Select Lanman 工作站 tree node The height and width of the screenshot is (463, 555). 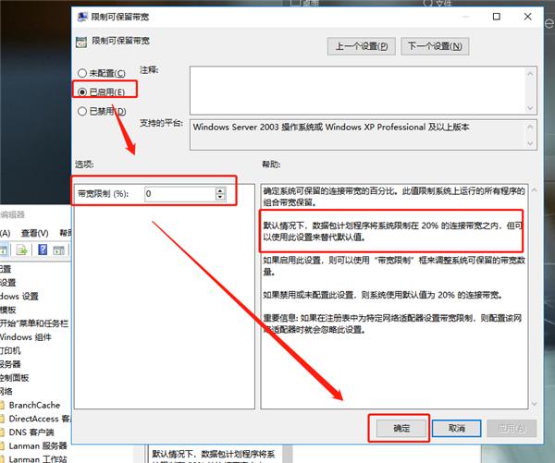pos(38,459)
